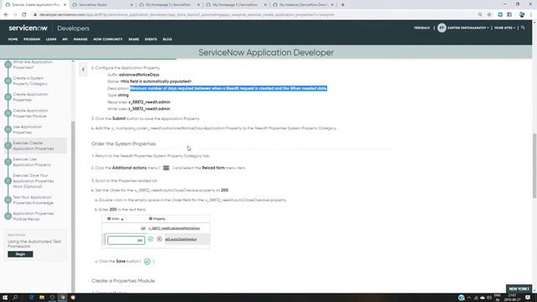
Task: Open the SHARE menu item
Action: [x=133, y=39]
